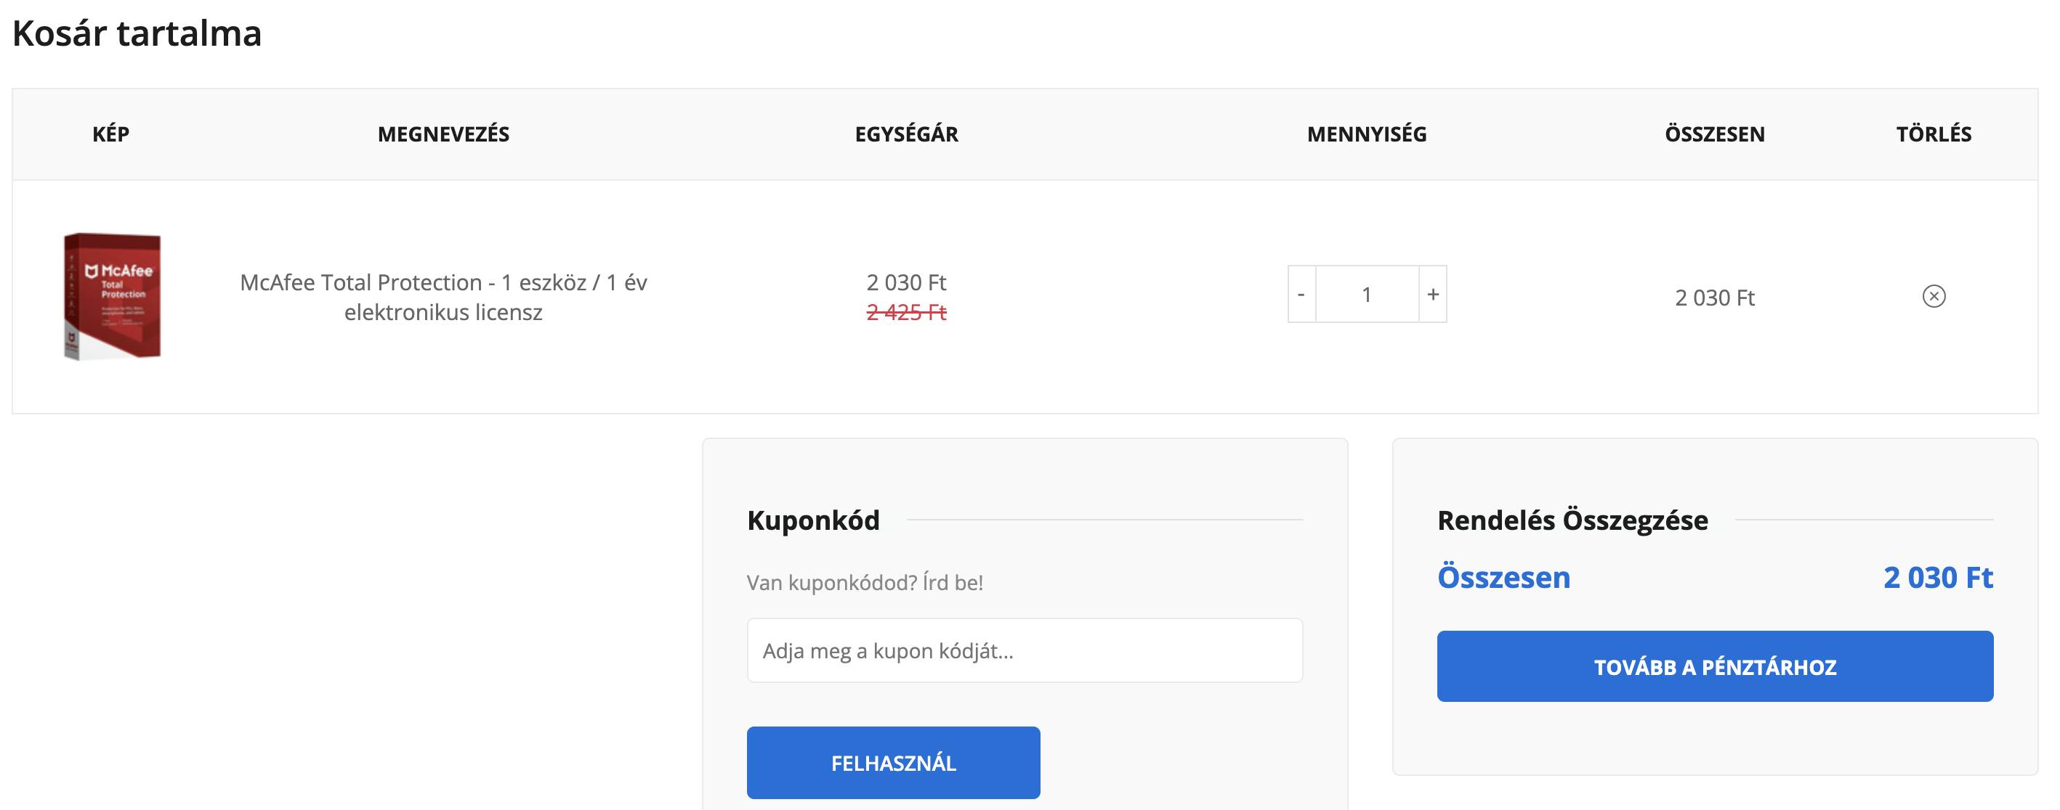Click the unit price 2 030 Ft
The height and width of the screenshot is (810, 2060).
[906, 282]
